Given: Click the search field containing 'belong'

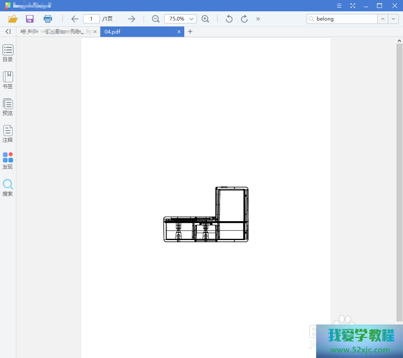Looking at the screenshot, I should coord(345,19).
